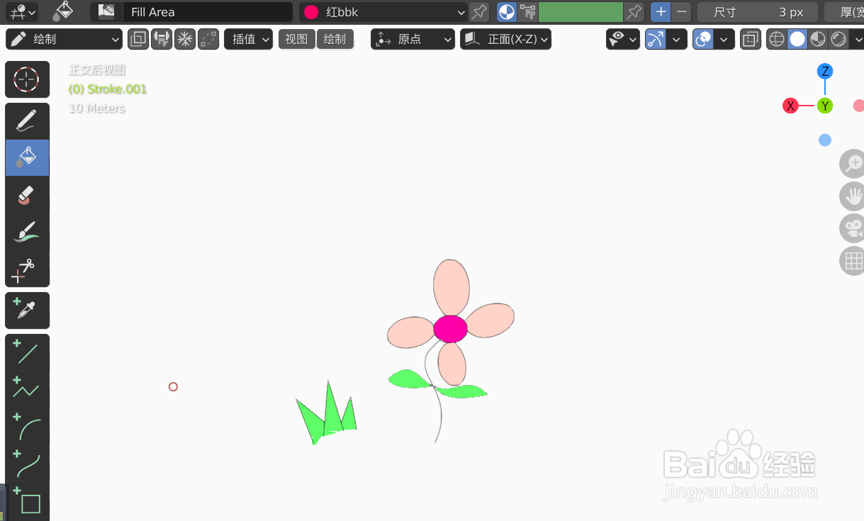The image size is (864, 521).
Task: Click the plus fill direction button
Action: tap(661, 11)
